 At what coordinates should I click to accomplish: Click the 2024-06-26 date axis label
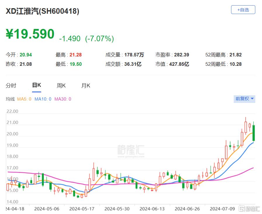tap(187, 209)
